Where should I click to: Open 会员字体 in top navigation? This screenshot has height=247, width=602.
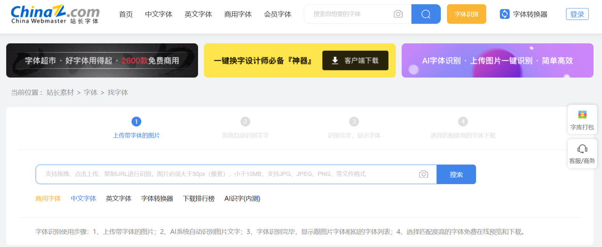(x=277, y=14)
